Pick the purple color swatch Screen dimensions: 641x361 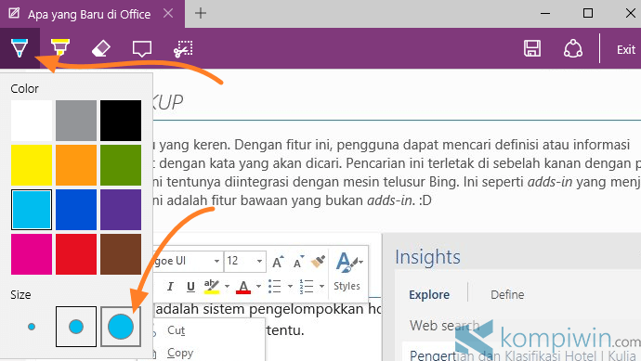121,210
